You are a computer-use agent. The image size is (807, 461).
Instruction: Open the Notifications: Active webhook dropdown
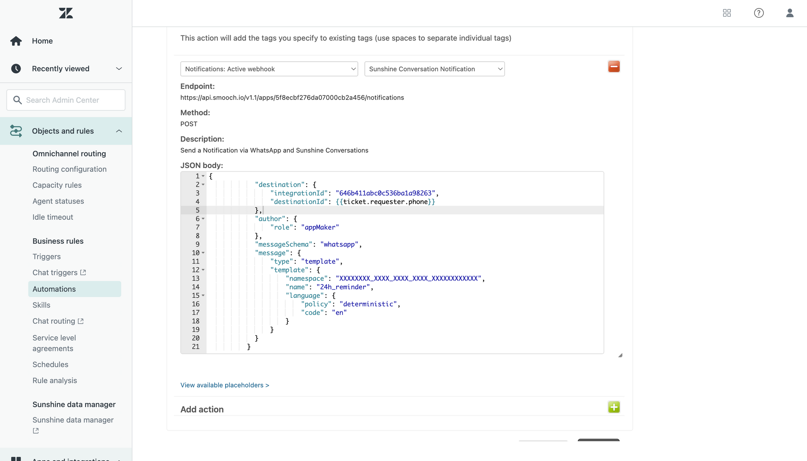(269, 69)
